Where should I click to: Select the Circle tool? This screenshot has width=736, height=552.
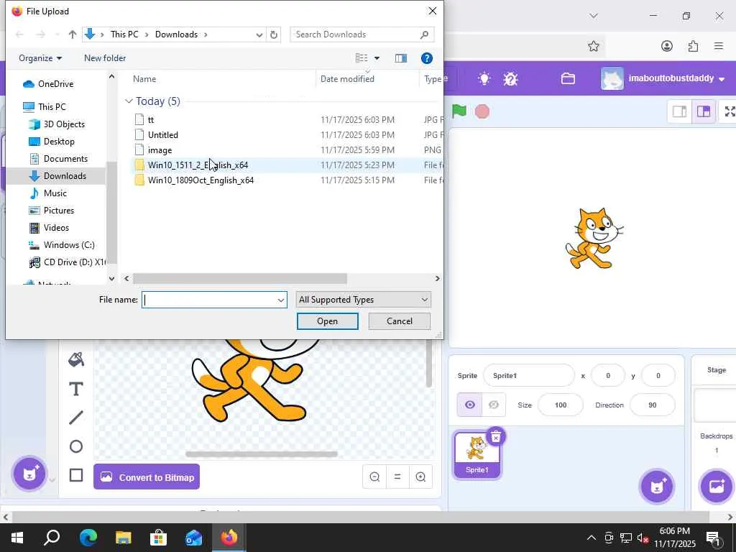click(76, 446)
